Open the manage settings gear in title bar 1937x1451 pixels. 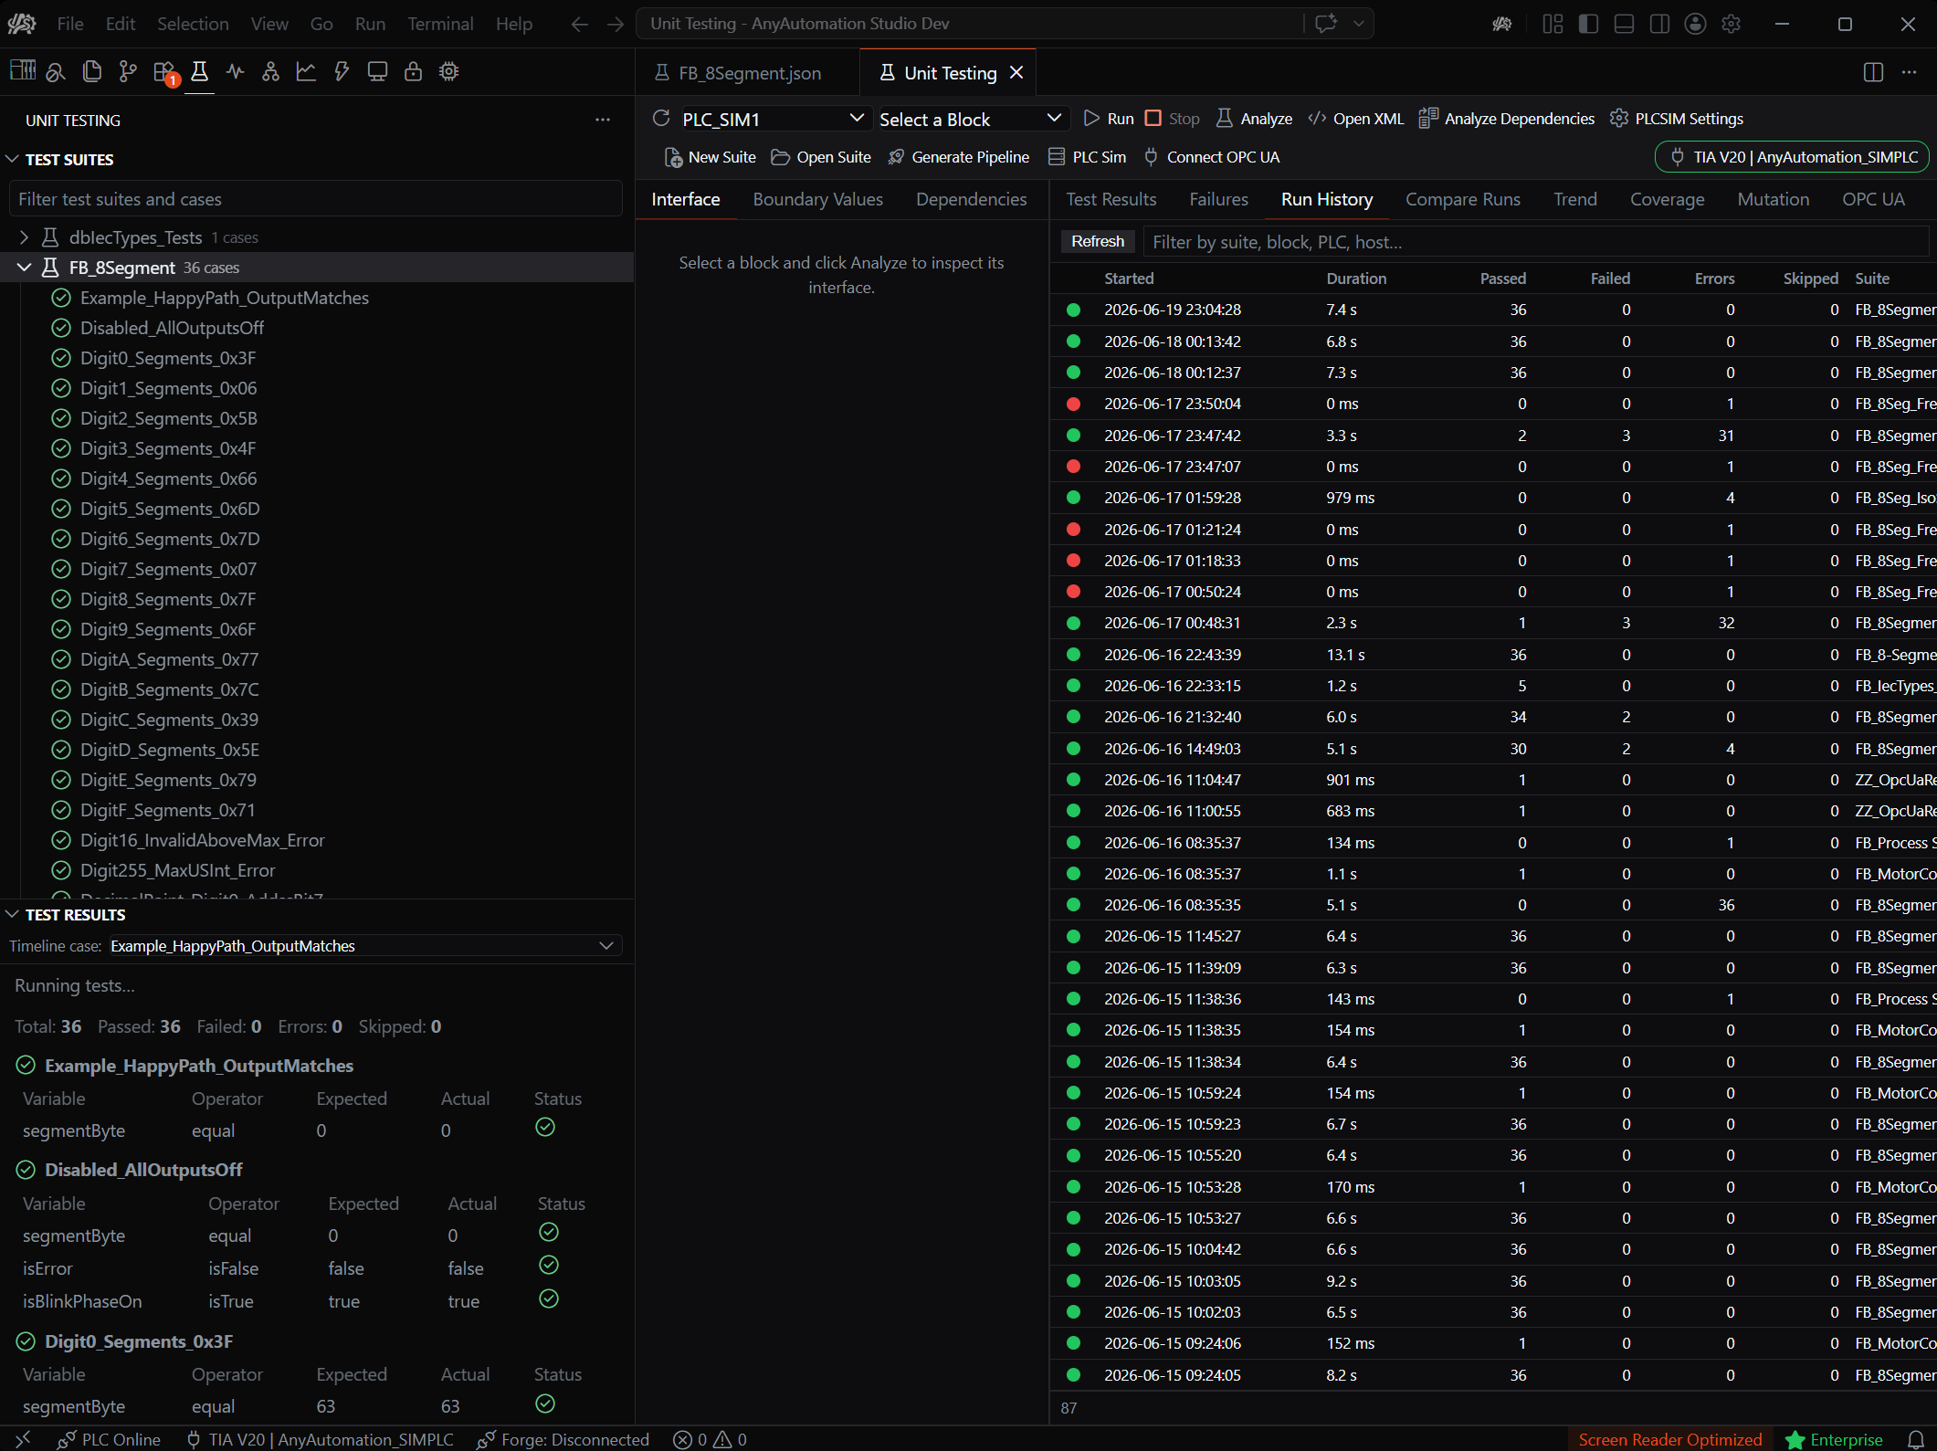pos(1732,24)
